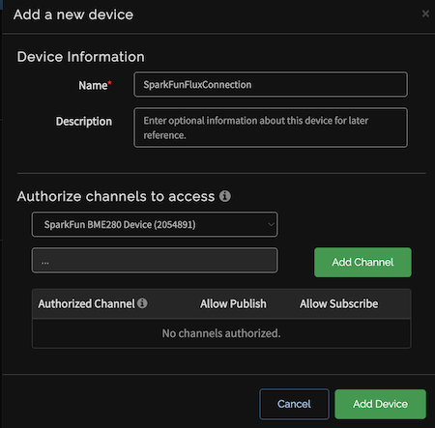The width and height of the screenshot is (435, 428).
Task: Select the Authorized Channel column header
Action: point(86,303)
